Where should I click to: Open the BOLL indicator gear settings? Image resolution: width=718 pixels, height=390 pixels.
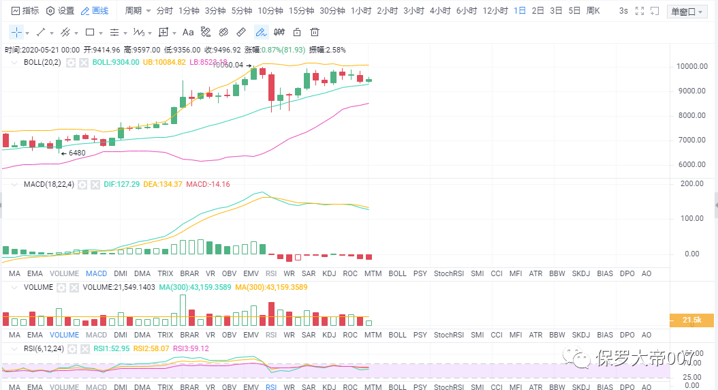coord(71,63)
